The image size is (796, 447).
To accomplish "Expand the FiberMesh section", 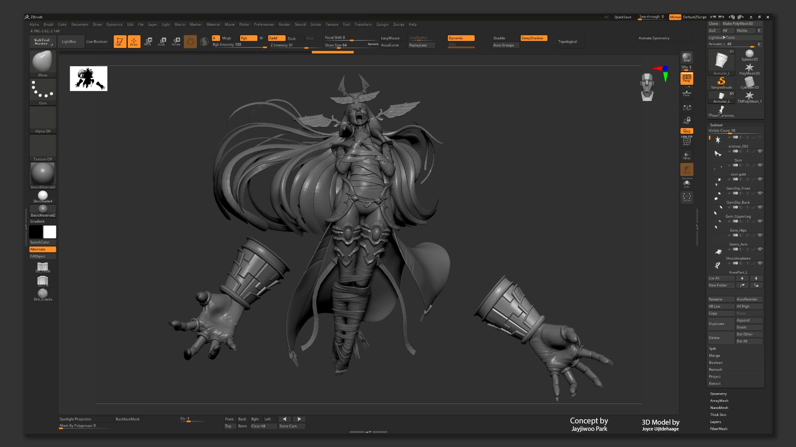I will (x=719, y=429).
